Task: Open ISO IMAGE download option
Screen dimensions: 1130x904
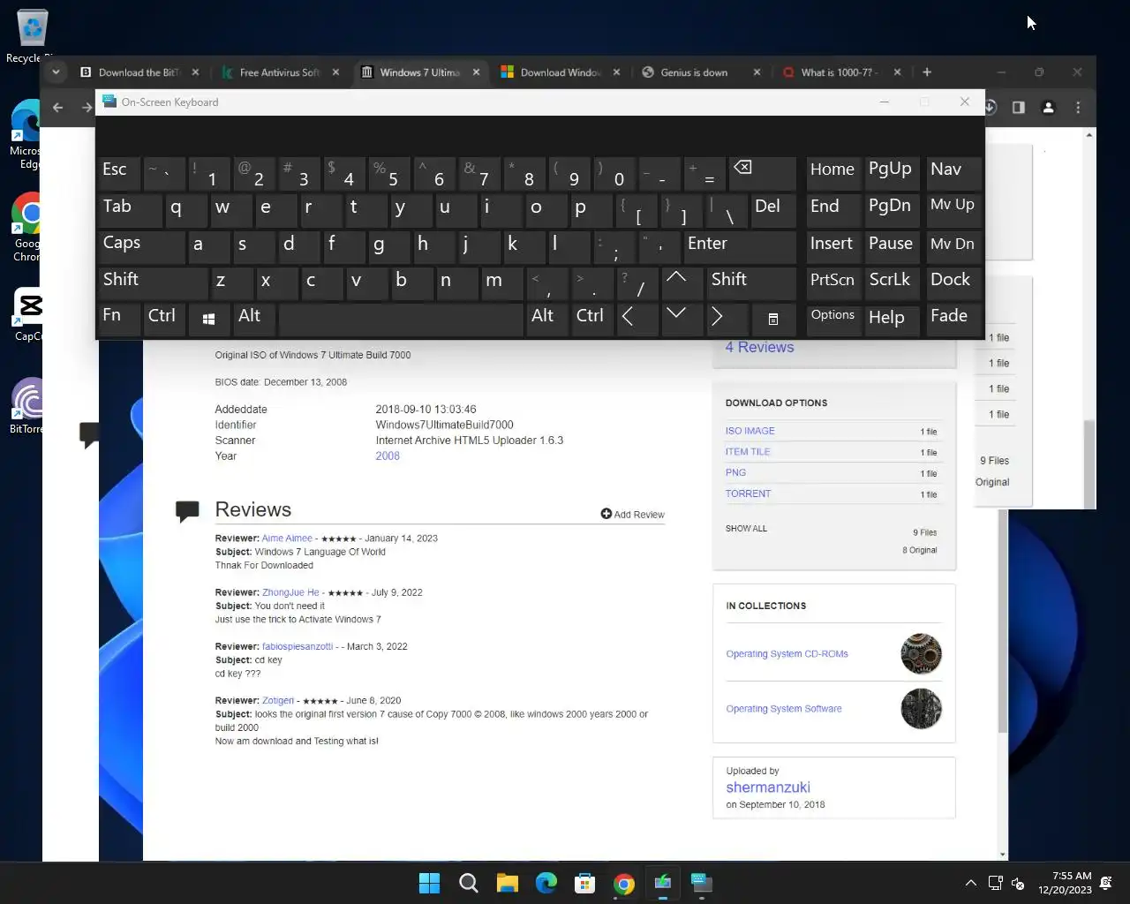Action: click(750, 431)
